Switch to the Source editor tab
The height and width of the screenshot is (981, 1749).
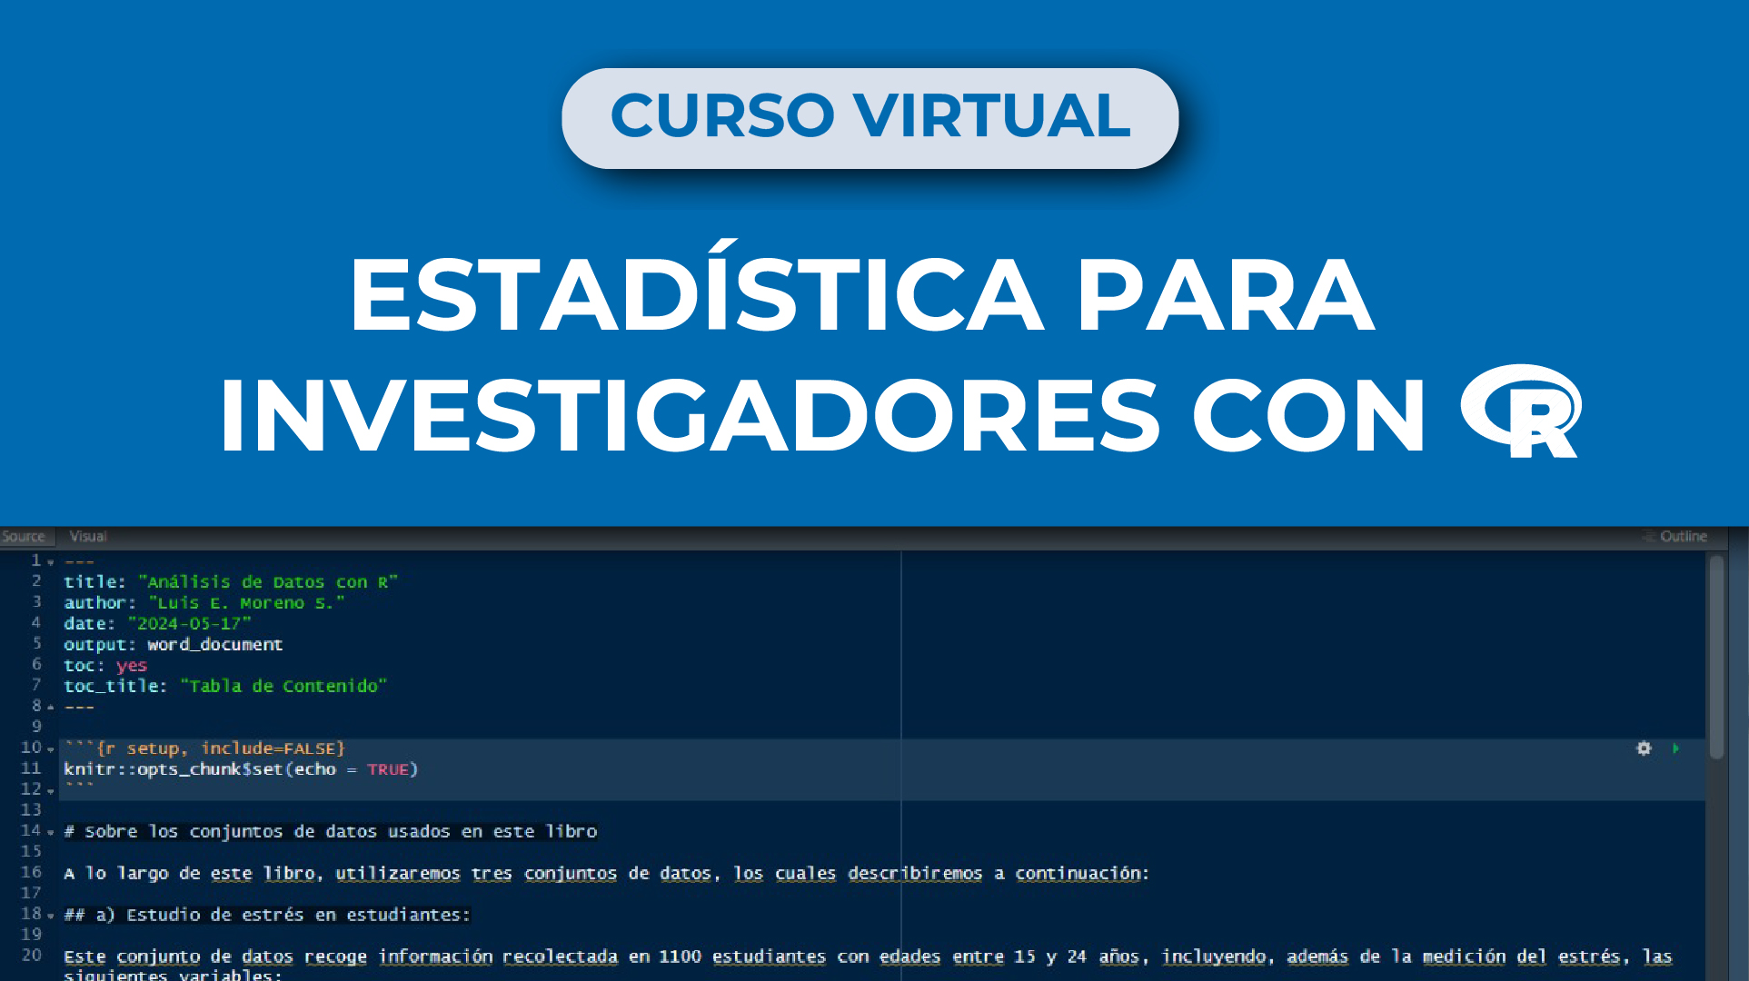[24, 537]
